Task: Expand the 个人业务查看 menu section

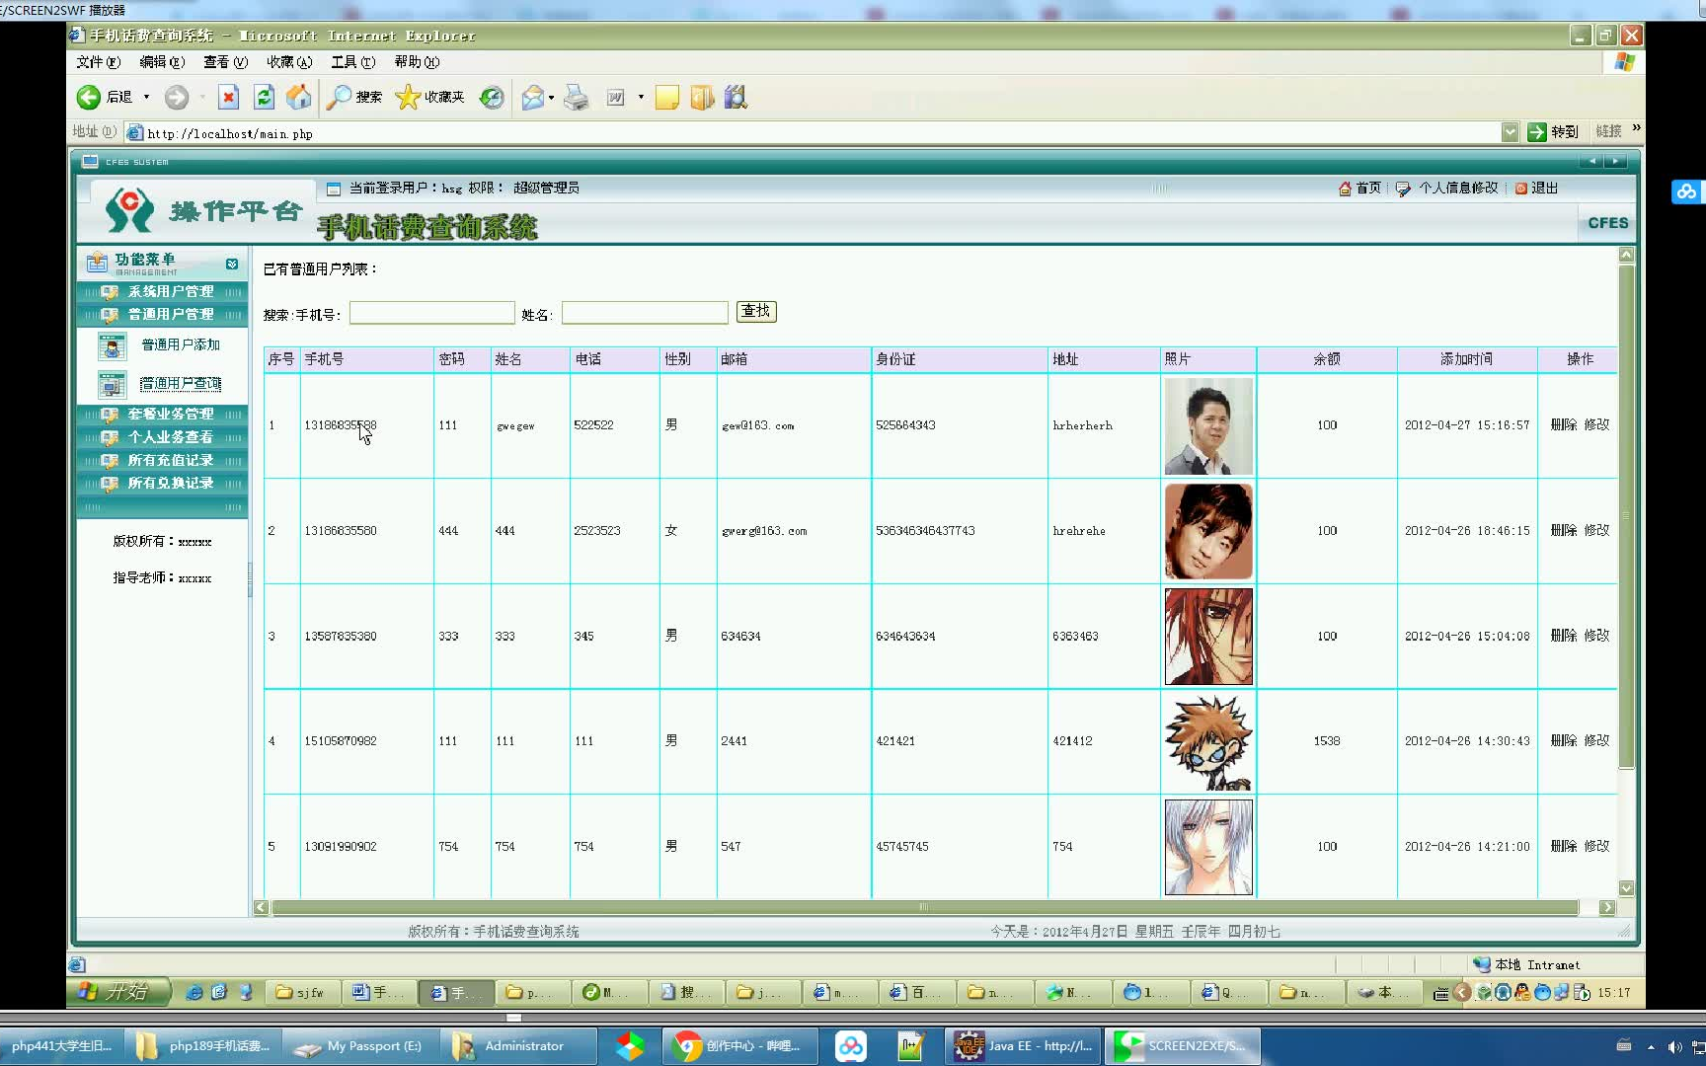Action: coord(163,436)
